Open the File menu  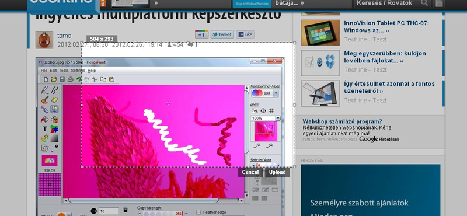tap(44, 71)
